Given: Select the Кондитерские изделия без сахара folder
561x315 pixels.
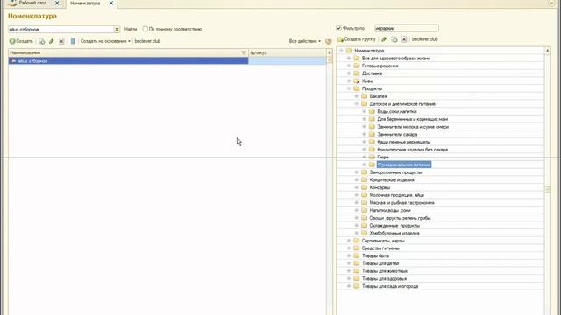Looking at the screenshot, I should tap(413, 150).
